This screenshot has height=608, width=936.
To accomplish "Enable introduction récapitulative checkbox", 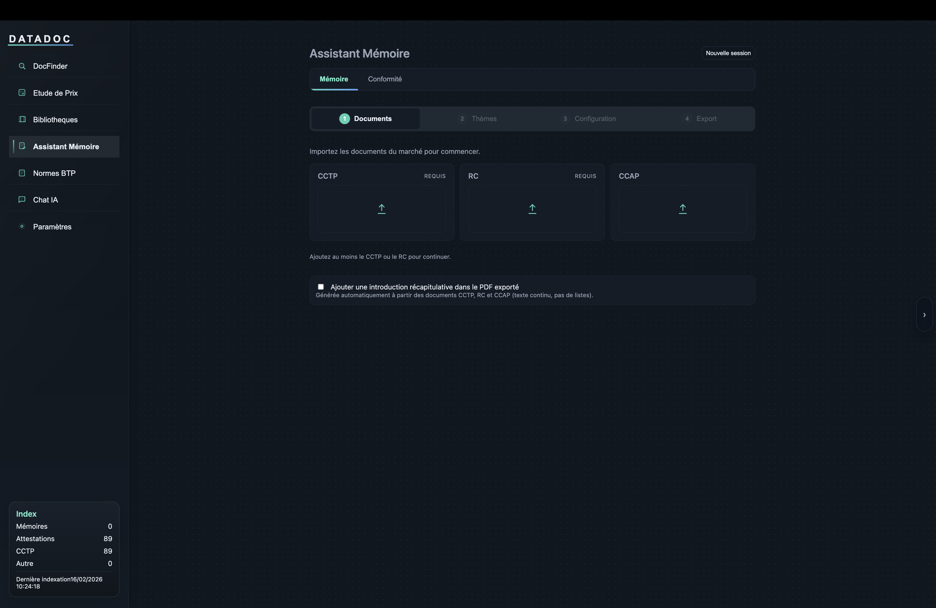I will [x=321, y=287].
